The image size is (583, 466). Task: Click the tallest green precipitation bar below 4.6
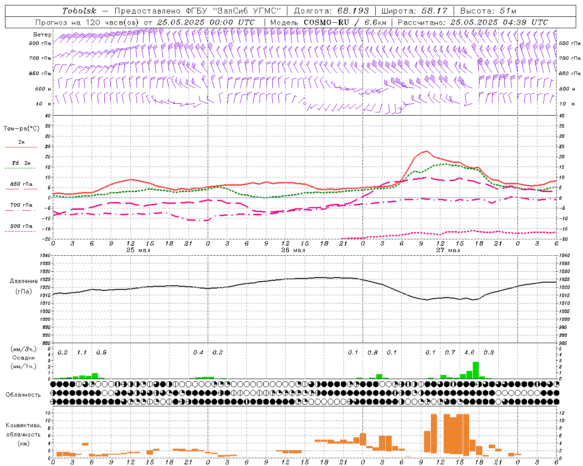pyautogui.click(x=476, y=370)
